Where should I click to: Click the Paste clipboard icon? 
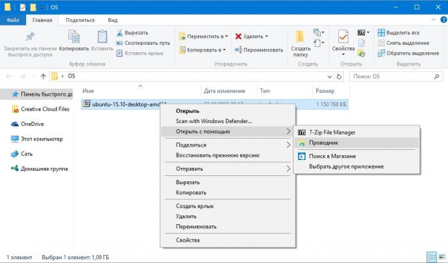[102, 37]
